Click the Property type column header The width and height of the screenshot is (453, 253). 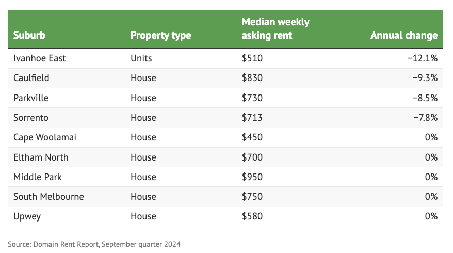tap(160, 36)
